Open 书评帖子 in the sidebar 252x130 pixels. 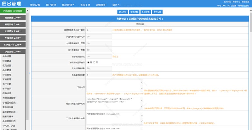click(7, 89)
